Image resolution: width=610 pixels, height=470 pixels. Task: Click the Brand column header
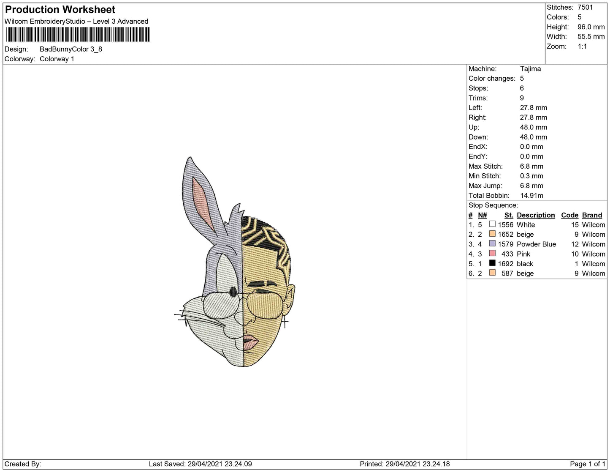coord(592,215)
